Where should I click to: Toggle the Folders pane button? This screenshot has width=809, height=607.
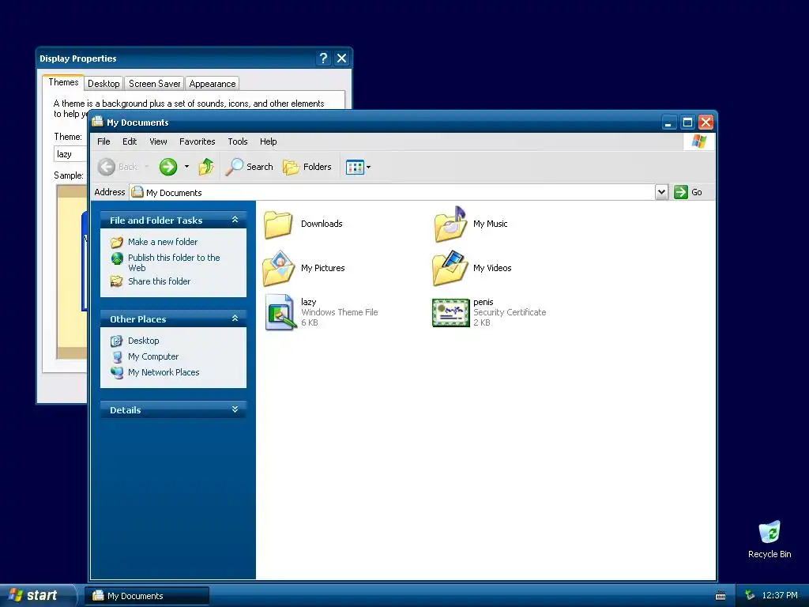point(307,167)
